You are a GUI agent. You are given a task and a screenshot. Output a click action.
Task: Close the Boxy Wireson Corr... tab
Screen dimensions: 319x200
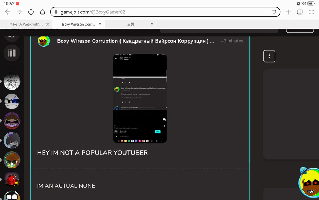[100, 24]
